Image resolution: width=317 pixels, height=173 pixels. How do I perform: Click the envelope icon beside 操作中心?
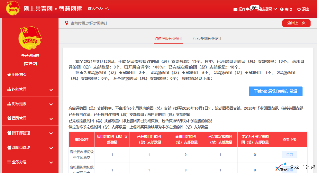[x=235, y=9]
